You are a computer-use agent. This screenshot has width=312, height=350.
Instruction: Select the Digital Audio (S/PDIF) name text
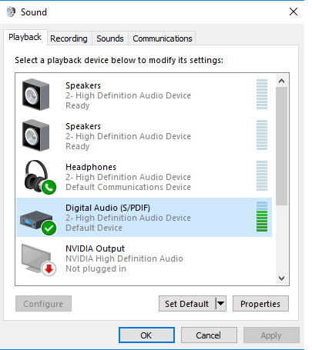[x=108, y=208]
